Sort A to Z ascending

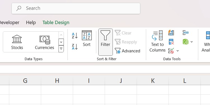tap(74, 36)
